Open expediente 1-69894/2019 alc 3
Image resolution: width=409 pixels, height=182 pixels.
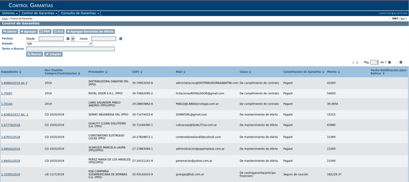14,83
